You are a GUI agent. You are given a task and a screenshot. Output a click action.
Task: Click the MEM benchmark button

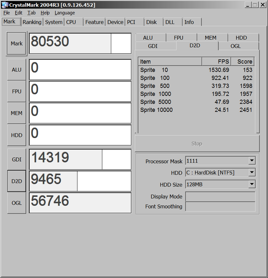17,113
